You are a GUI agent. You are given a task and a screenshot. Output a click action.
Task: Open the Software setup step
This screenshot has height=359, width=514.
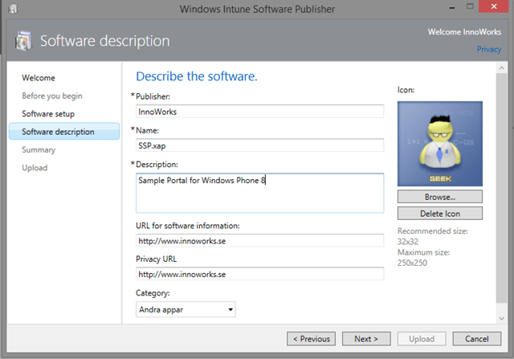tap(48, 114)
